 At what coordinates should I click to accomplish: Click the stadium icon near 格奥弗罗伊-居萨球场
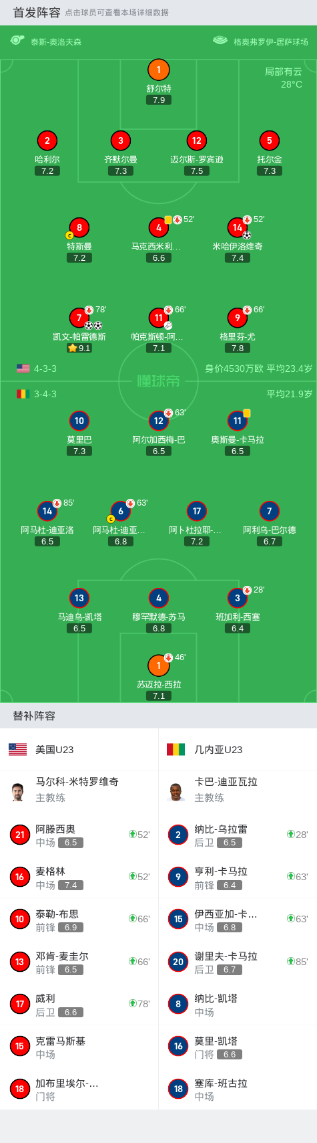click(x=220, y=40)
